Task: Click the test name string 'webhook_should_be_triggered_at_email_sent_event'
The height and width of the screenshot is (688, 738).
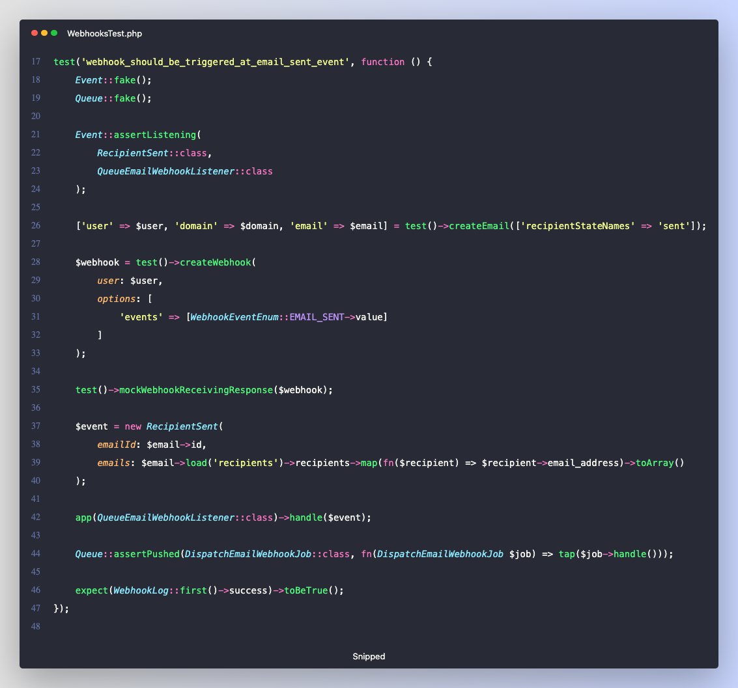Action: (215, 62)
